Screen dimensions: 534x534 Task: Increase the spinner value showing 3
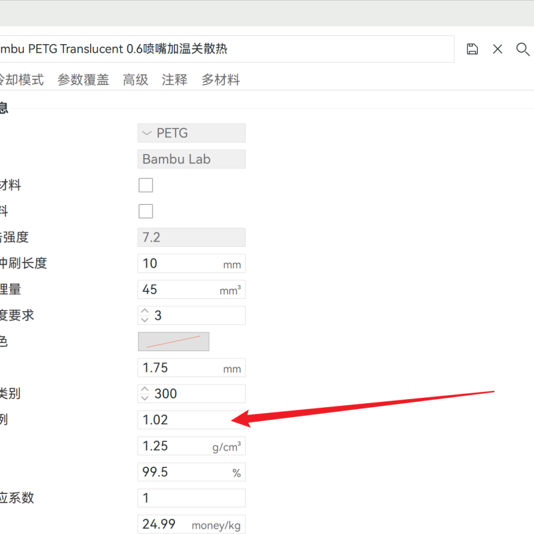point(145,312)
